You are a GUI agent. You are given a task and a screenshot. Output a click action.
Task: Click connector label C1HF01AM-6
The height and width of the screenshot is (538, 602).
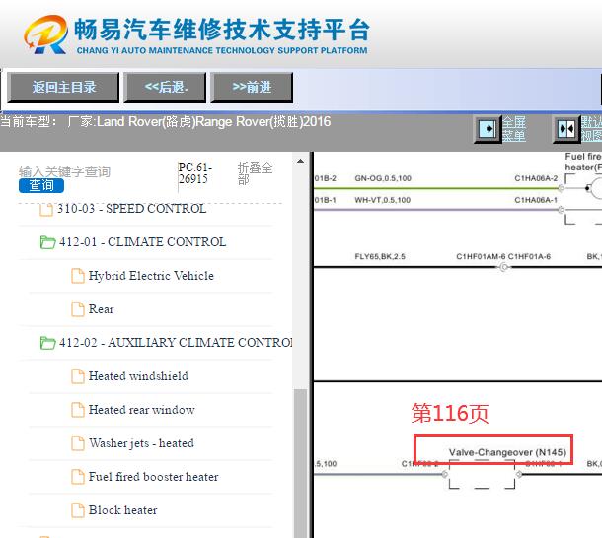tap(481, 256)
